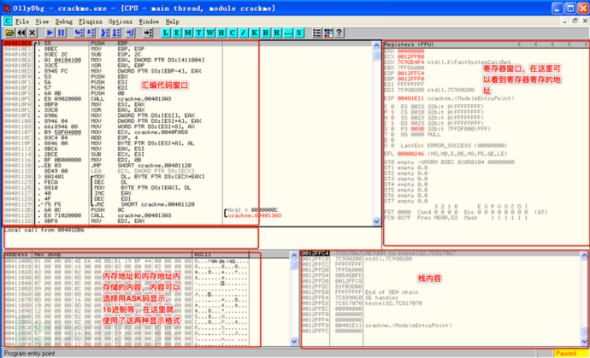The image size is (590, 358).
Task: Show CPU window with C toolbar button
Action: point(233,32)
